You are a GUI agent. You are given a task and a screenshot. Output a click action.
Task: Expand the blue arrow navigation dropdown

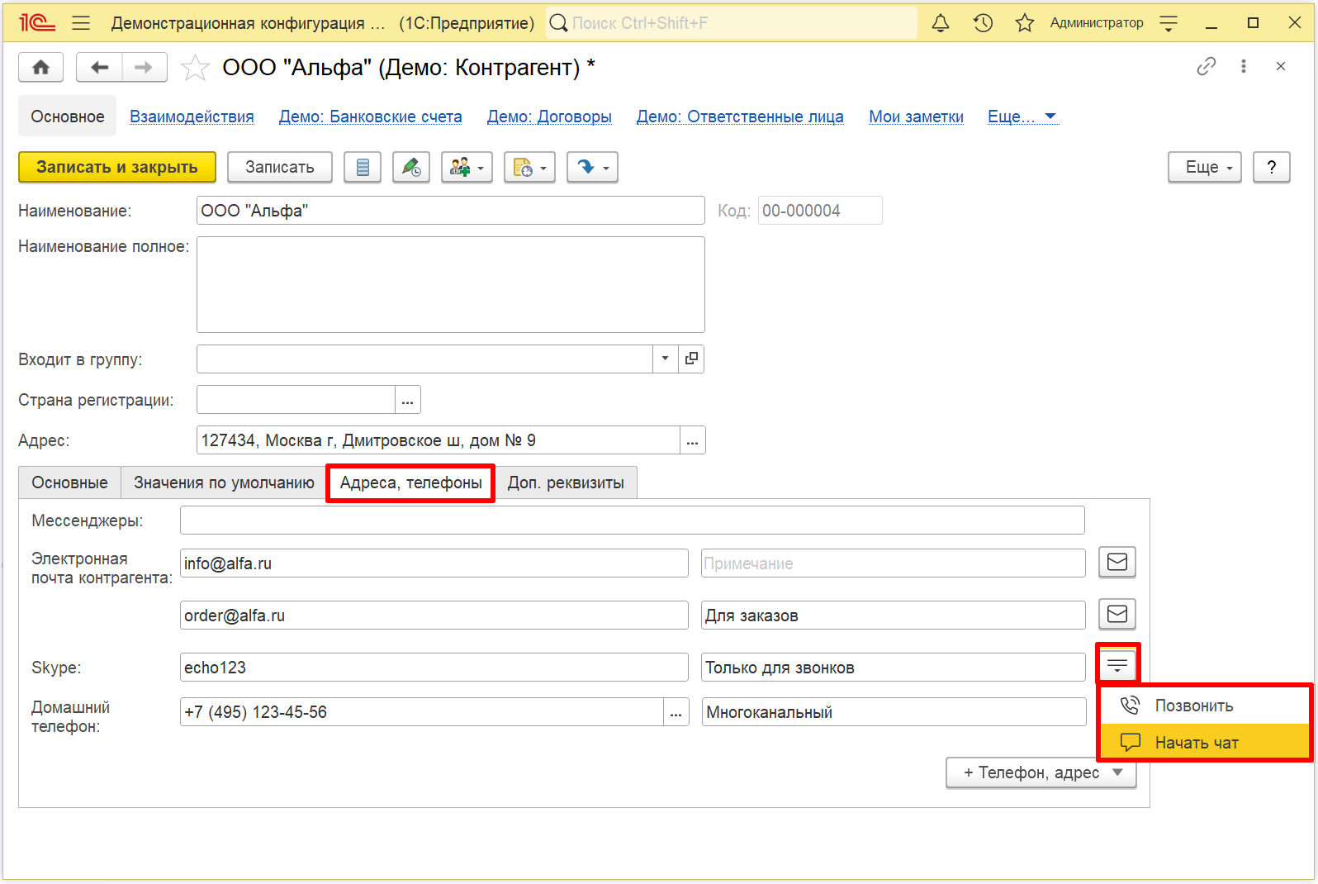592,167
